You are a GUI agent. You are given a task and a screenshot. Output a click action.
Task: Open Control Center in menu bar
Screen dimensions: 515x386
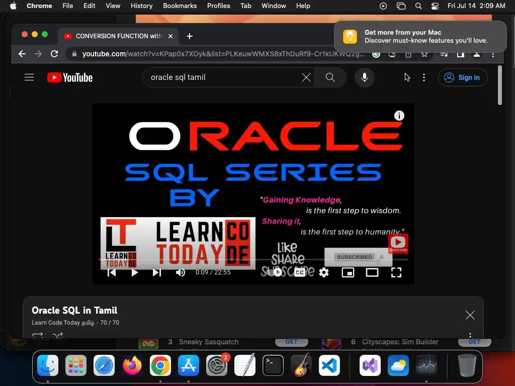[435, 6]
